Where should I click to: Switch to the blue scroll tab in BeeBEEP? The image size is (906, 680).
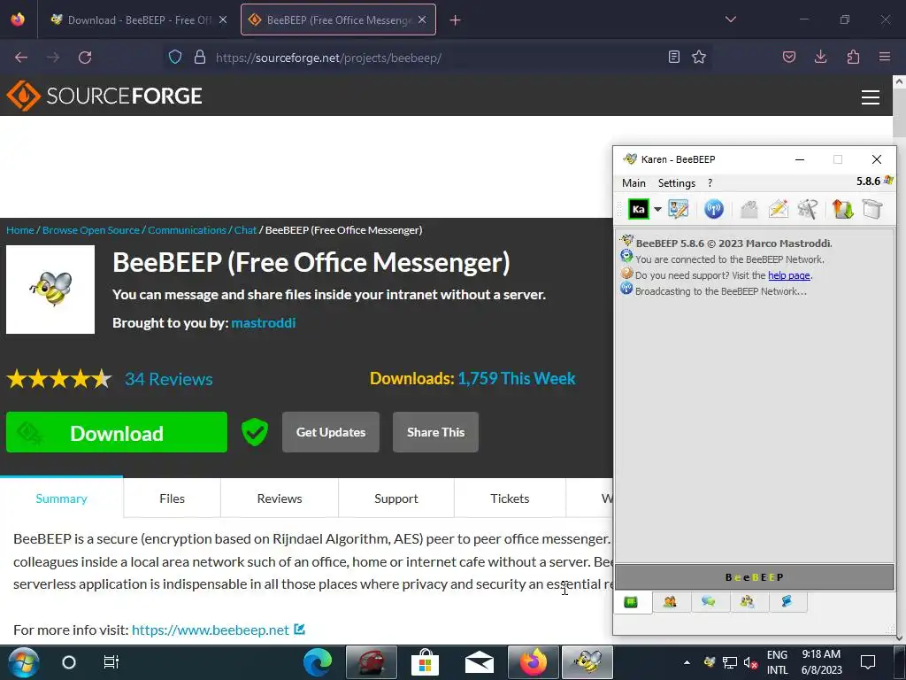(x=787, y=602)
